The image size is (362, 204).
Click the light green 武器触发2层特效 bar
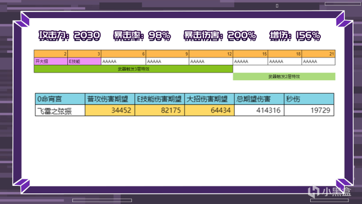point(284,76)
